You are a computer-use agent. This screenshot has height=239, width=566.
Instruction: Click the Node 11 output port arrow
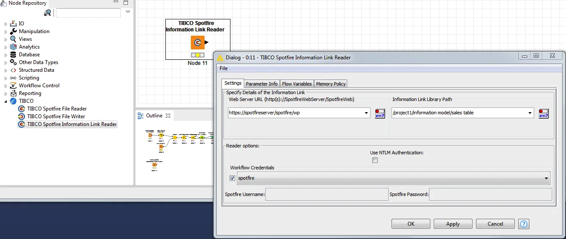pos(207,42)
